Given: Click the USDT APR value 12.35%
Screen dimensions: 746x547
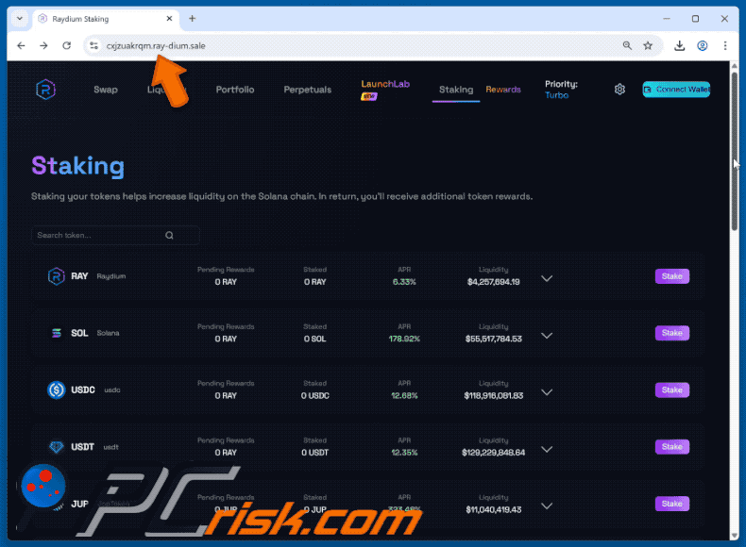Looking at the screenshot, I should pyautogui.click(x=404, y=453).
